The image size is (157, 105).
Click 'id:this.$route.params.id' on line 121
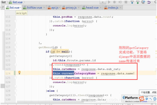[74, 61]
